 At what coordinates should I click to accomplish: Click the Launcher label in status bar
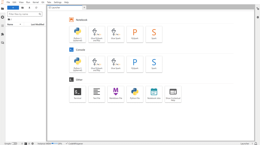[x=245, y=143]
